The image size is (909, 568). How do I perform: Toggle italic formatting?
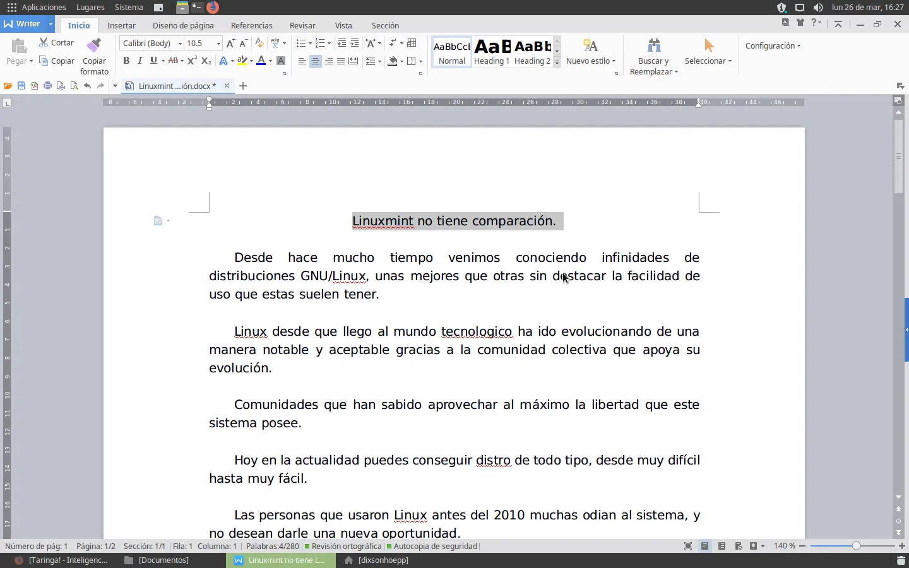pyautogui.click(x=140, y=61)
